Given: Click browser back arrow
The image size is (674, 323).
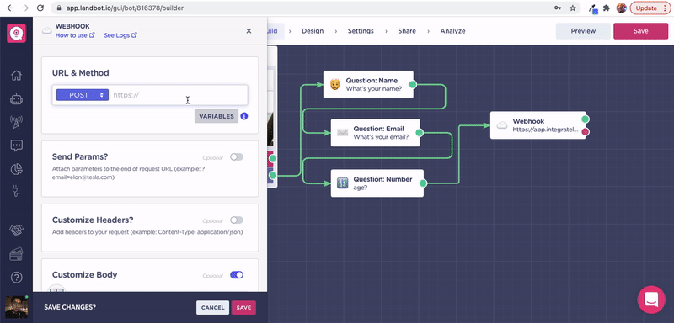Looking at the screenshot, I should pyautogui.click(x=10, y=8).
